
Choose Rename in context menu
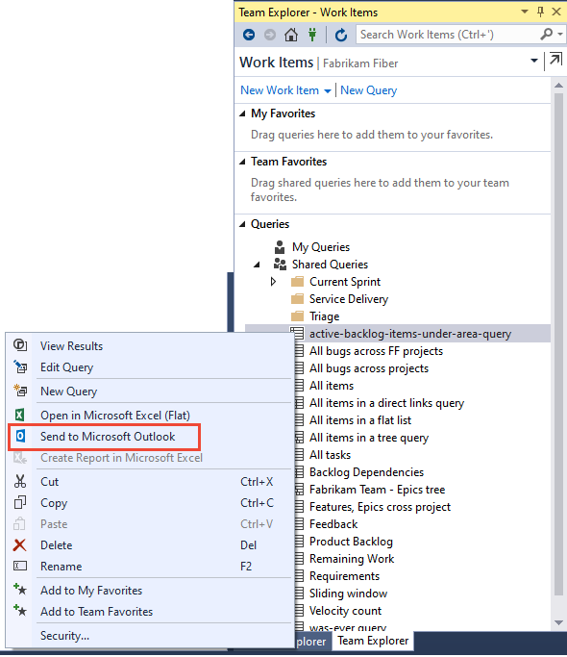pos(62,566)
